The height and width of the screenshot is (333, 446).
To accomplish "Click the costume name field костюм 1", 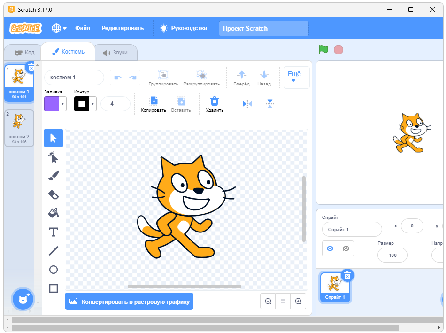I will [74, 77].
